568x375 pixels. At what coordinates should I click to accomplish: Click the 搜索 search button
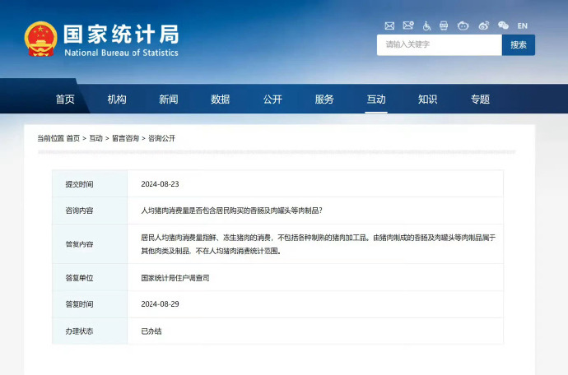point(519,45)
